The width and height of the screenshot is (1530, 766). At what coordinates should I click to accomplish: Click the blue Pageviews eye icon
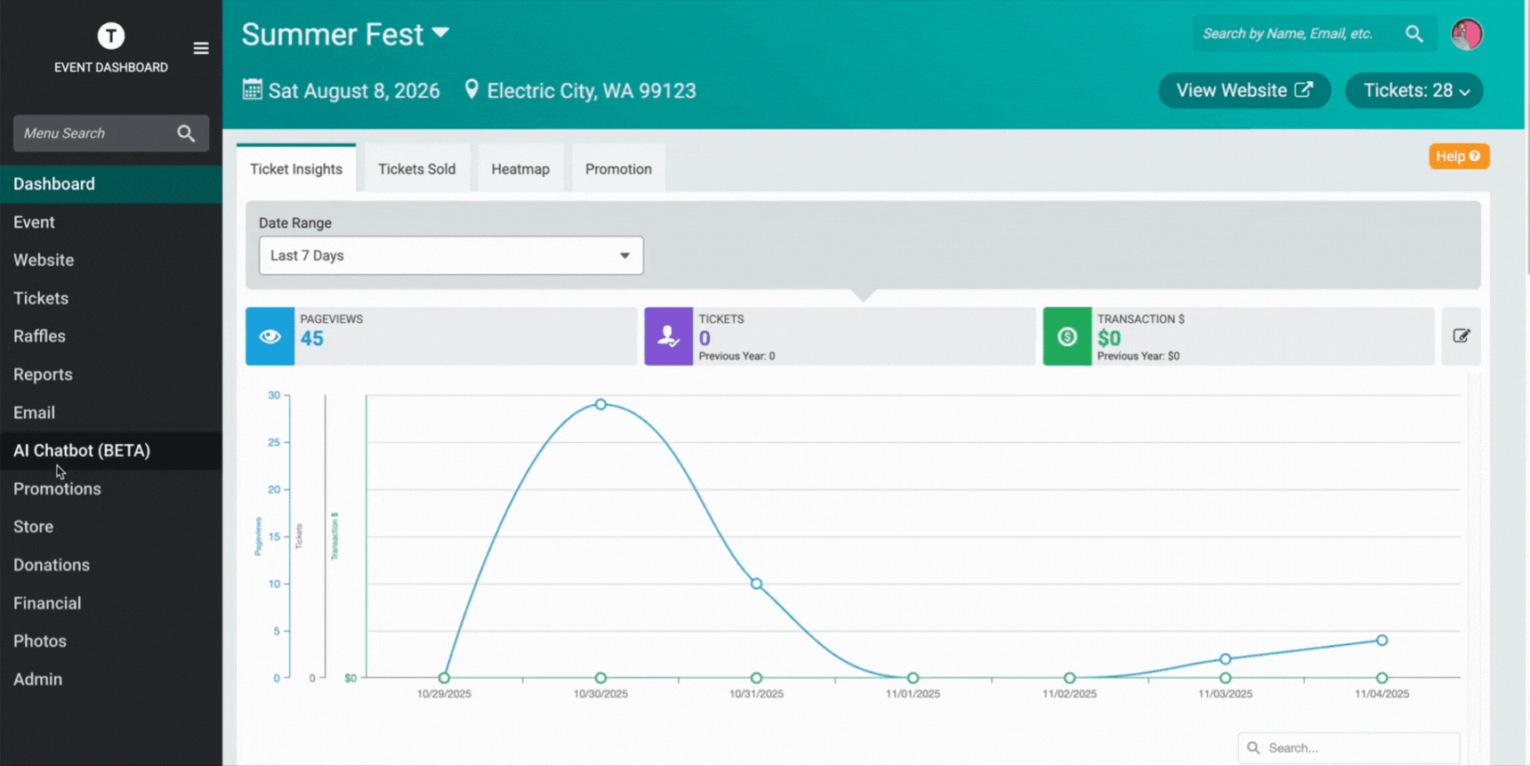point(270,336)
